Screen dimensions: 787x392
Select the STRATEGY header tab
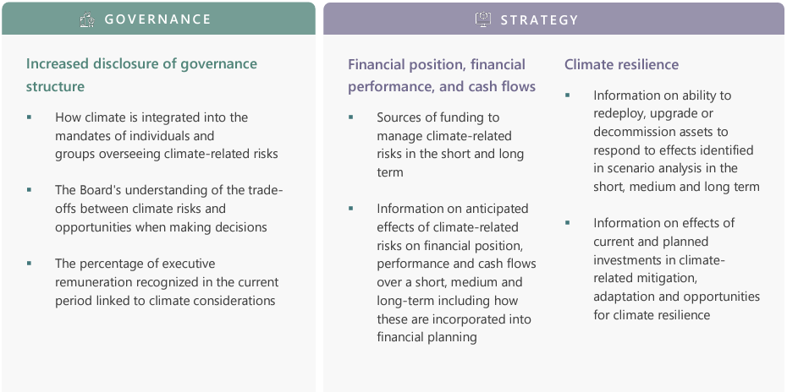pos(553,19)
